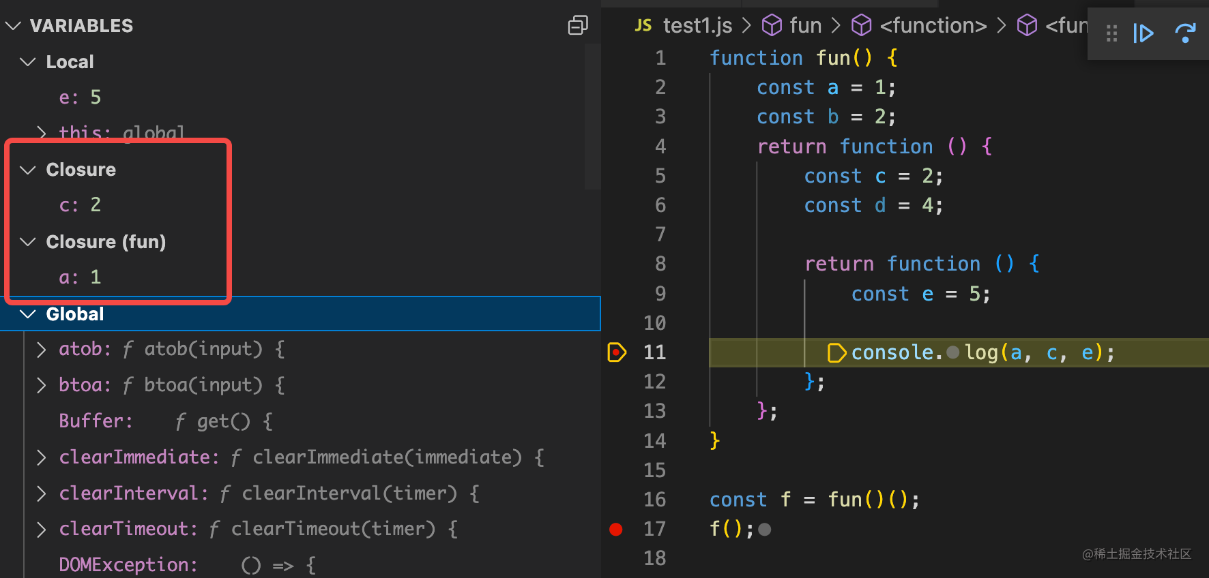The image size is (1209, 578).
Task: Click inline breakpoint marker before console on line 11
Action: pos(836,353)
